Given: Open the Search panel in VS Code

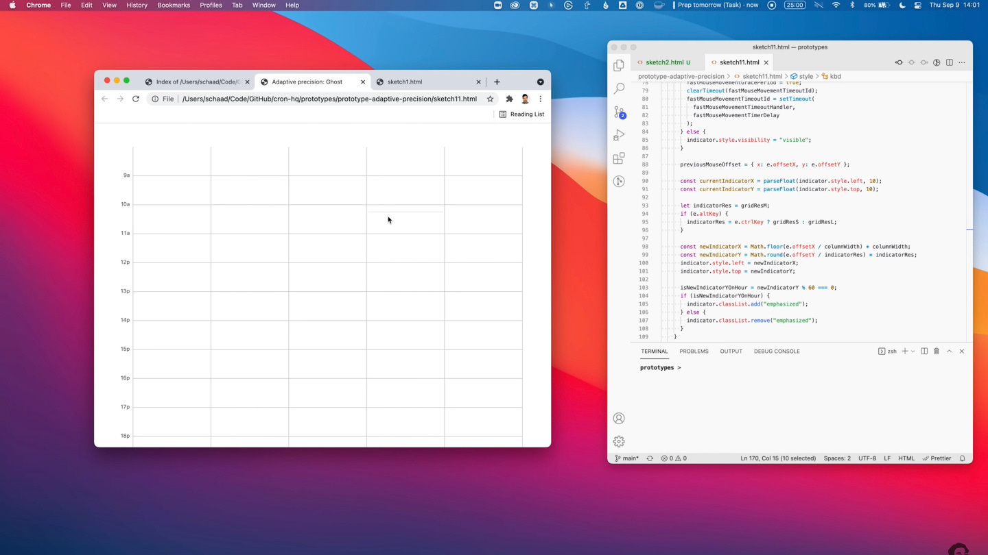Looking at the screenshot, I should click(x=619, y=88).
